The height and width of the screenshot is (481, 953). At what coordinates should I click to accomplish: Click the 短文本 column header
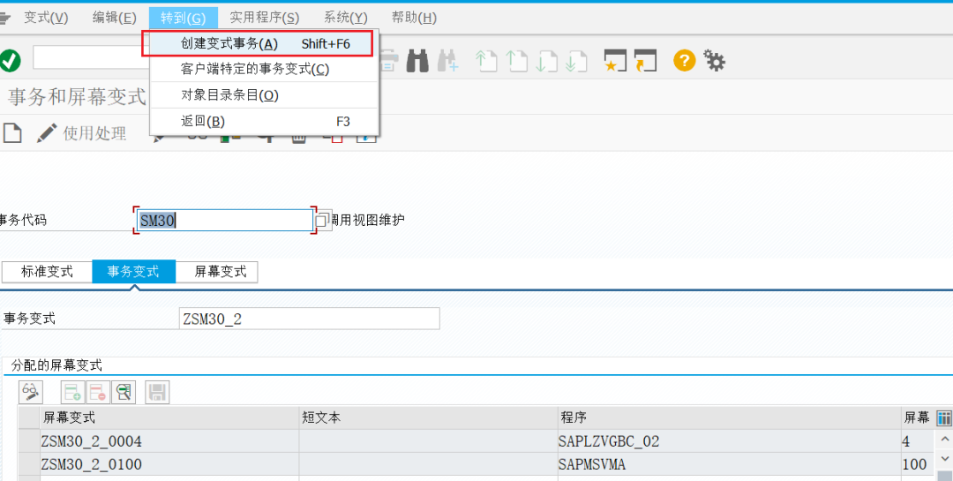point(427,417)
